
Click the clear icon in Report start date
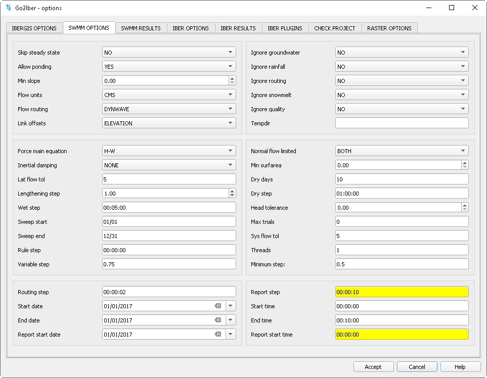218,334
